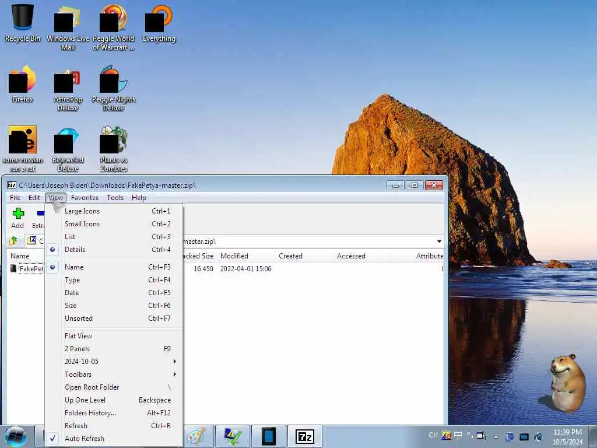Click the monitor icon in system tray

pyautogui.click(x=524, y=436)
